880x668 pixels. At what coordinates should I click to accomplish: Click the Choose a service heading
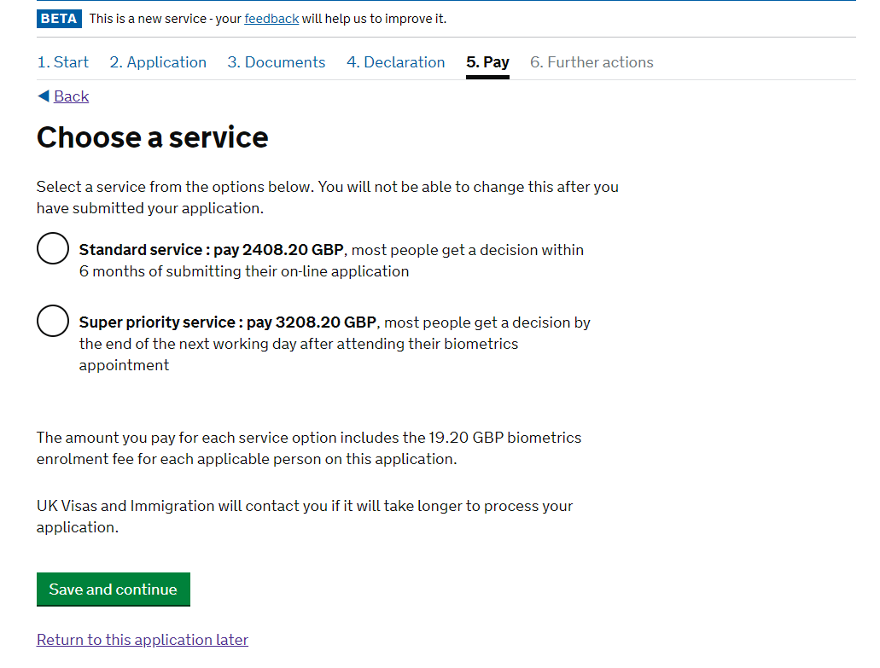tap(153, 137)
